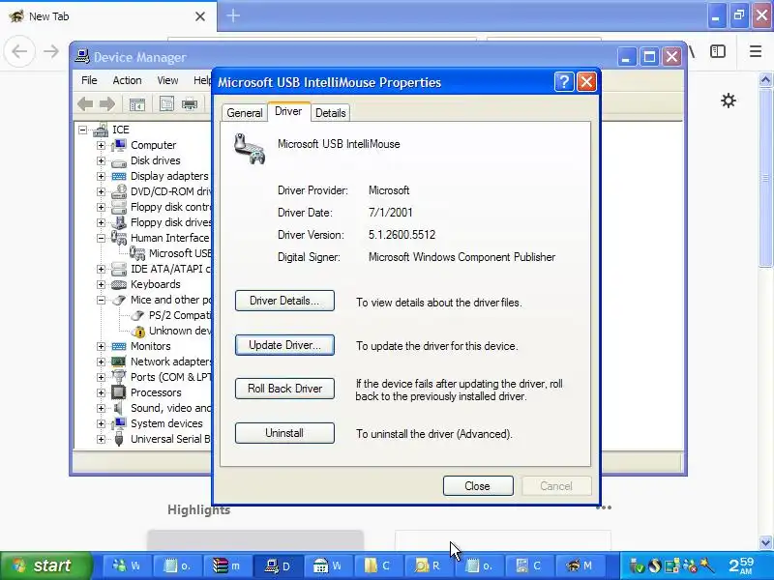
Task: Click the browser forward navigation button
Action: 51,51
